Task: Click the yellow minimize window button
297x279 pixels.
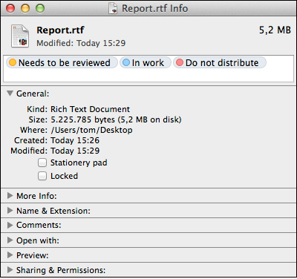Action: [x=25, y=8]
